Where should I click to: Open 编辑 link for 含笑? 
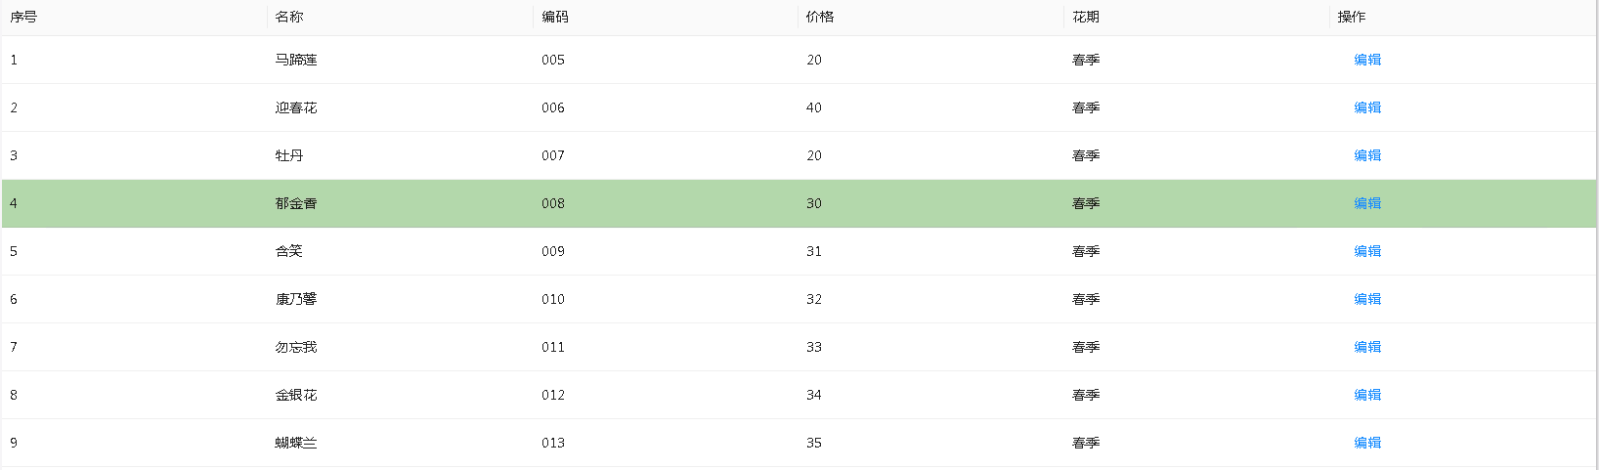tap(1367, 251)
